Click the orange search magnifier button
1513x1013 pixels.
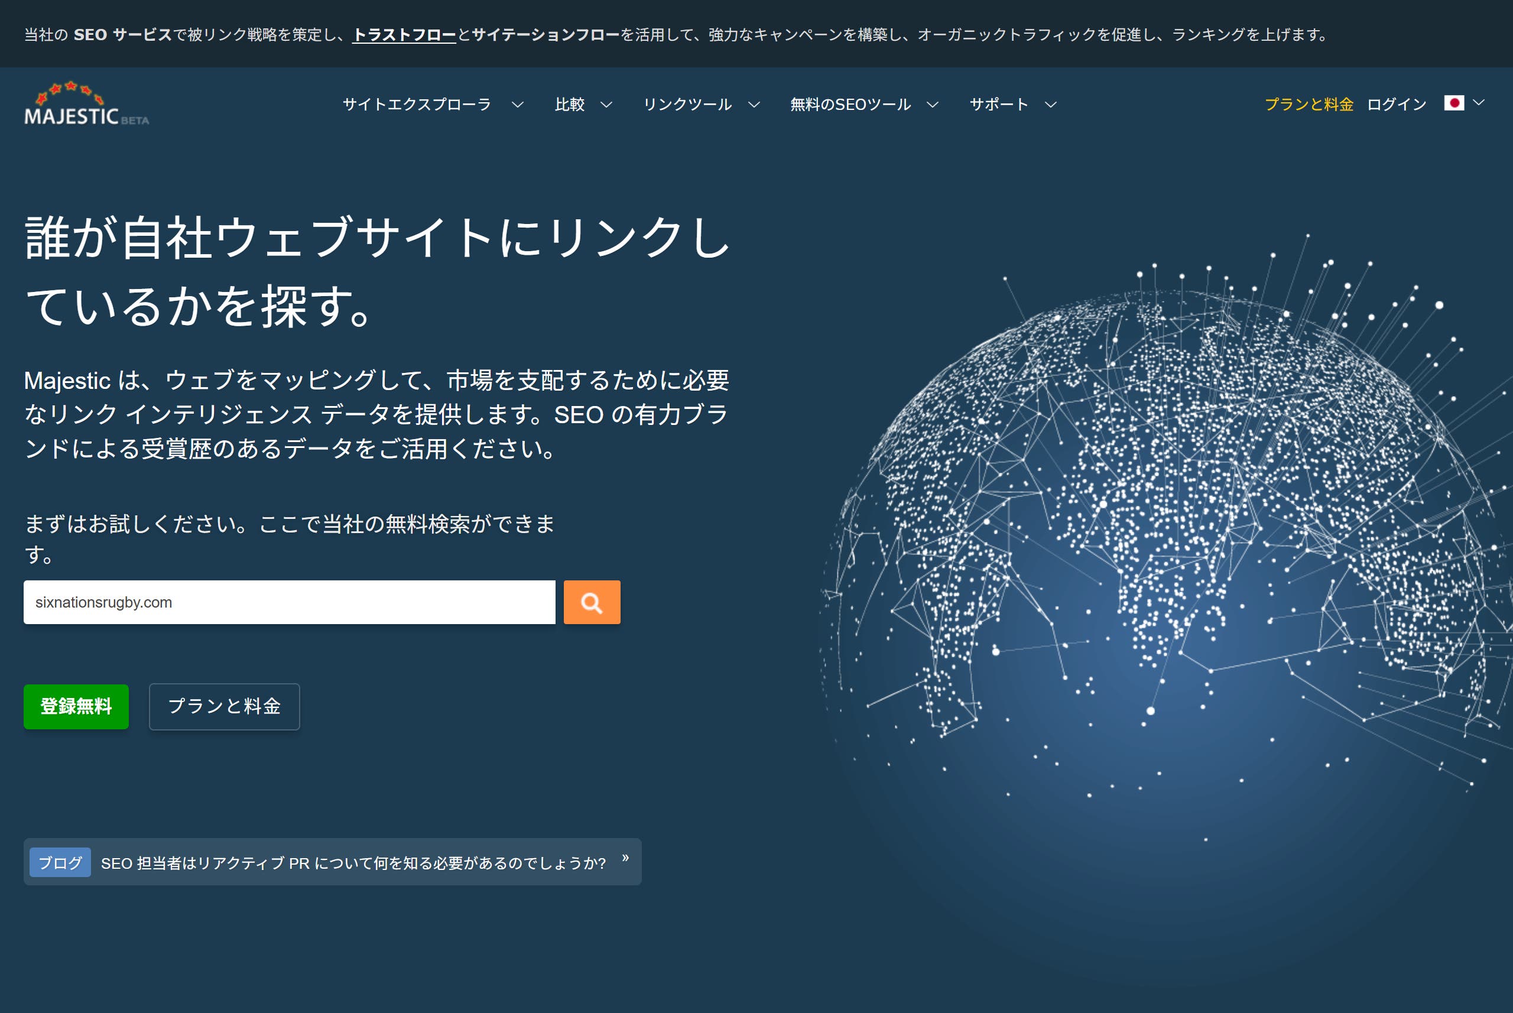[x=592, y=602]
